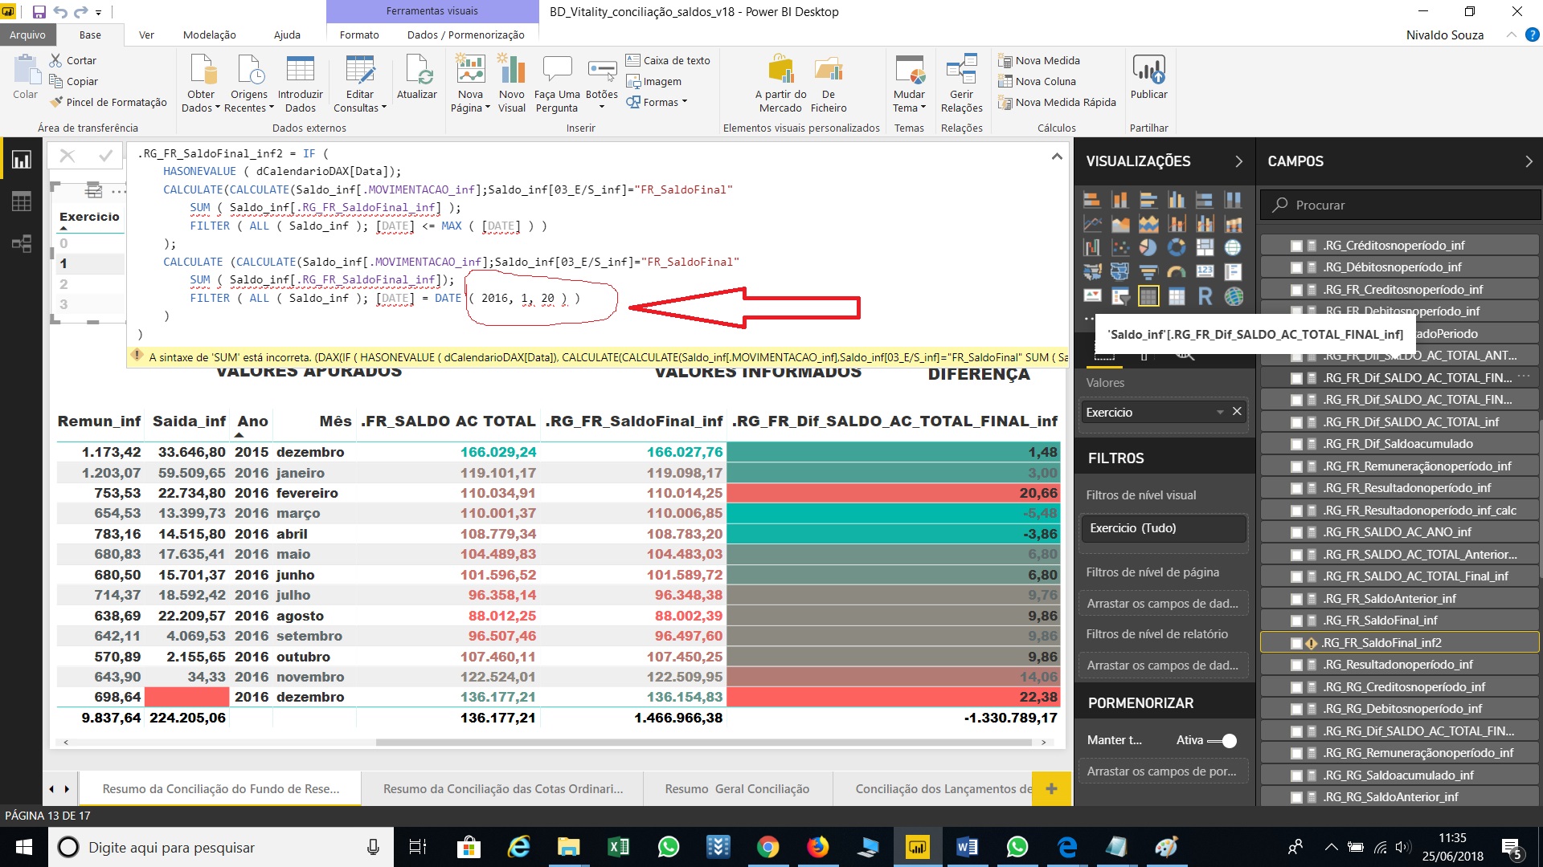Check the .RG_FR_SaldoAnterior_inf field

1296,599
